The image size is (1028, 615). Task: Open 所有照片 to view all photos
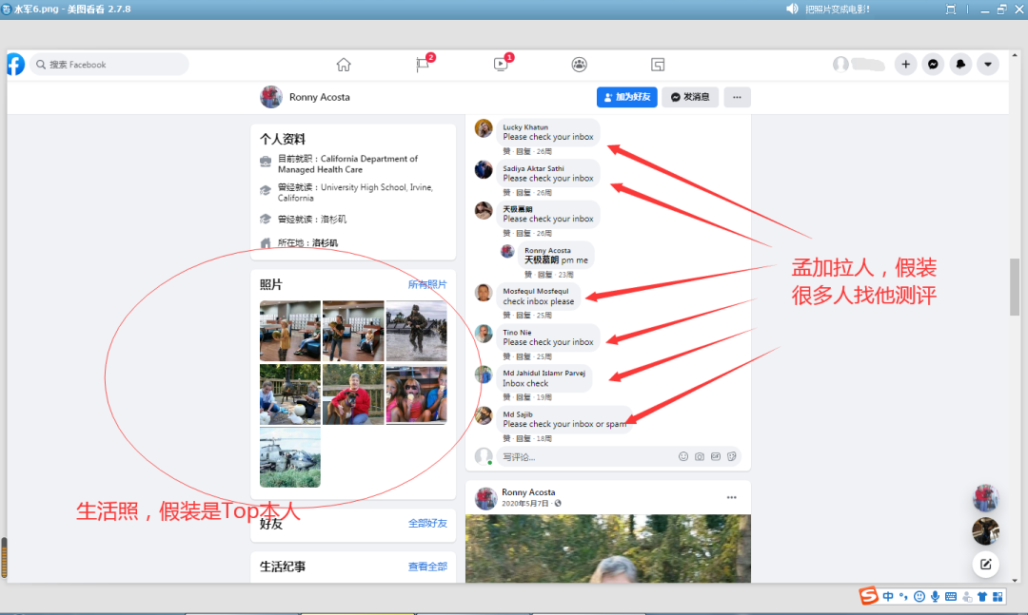coord(427,284)
